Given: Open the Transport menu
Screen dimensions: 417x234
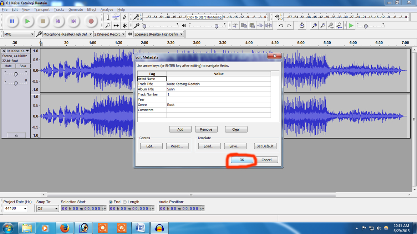Looking at the screenshot, I should [42, 9].
